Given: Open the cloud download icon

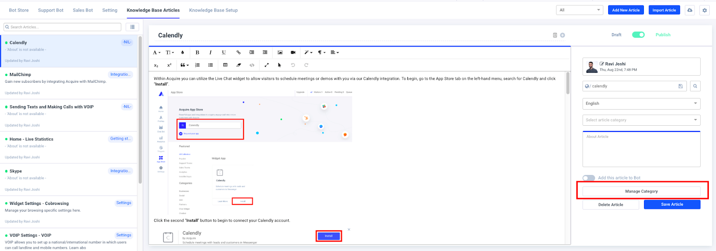Looking at the screenshot, I should pyautogui.click(x=690, y=10).
